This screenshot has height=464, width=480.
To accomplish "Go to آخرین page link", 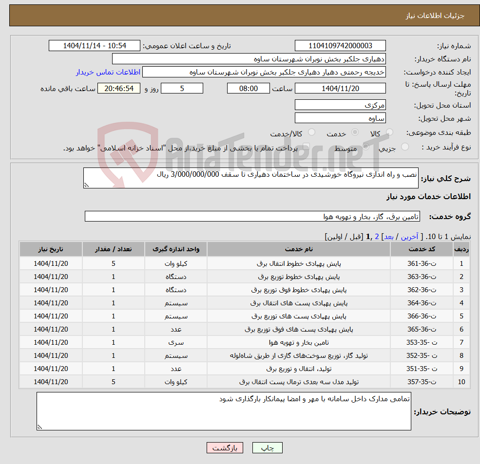I will (410, 237).
